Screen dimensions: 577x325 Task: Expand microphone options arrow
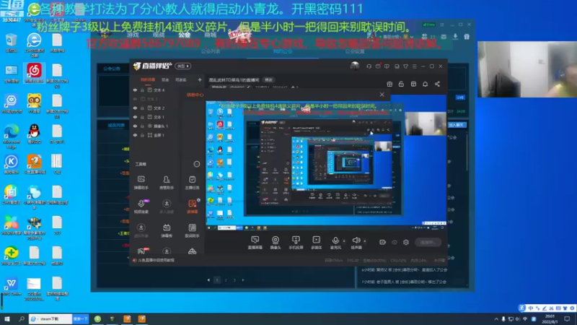[x=344, y=241]
